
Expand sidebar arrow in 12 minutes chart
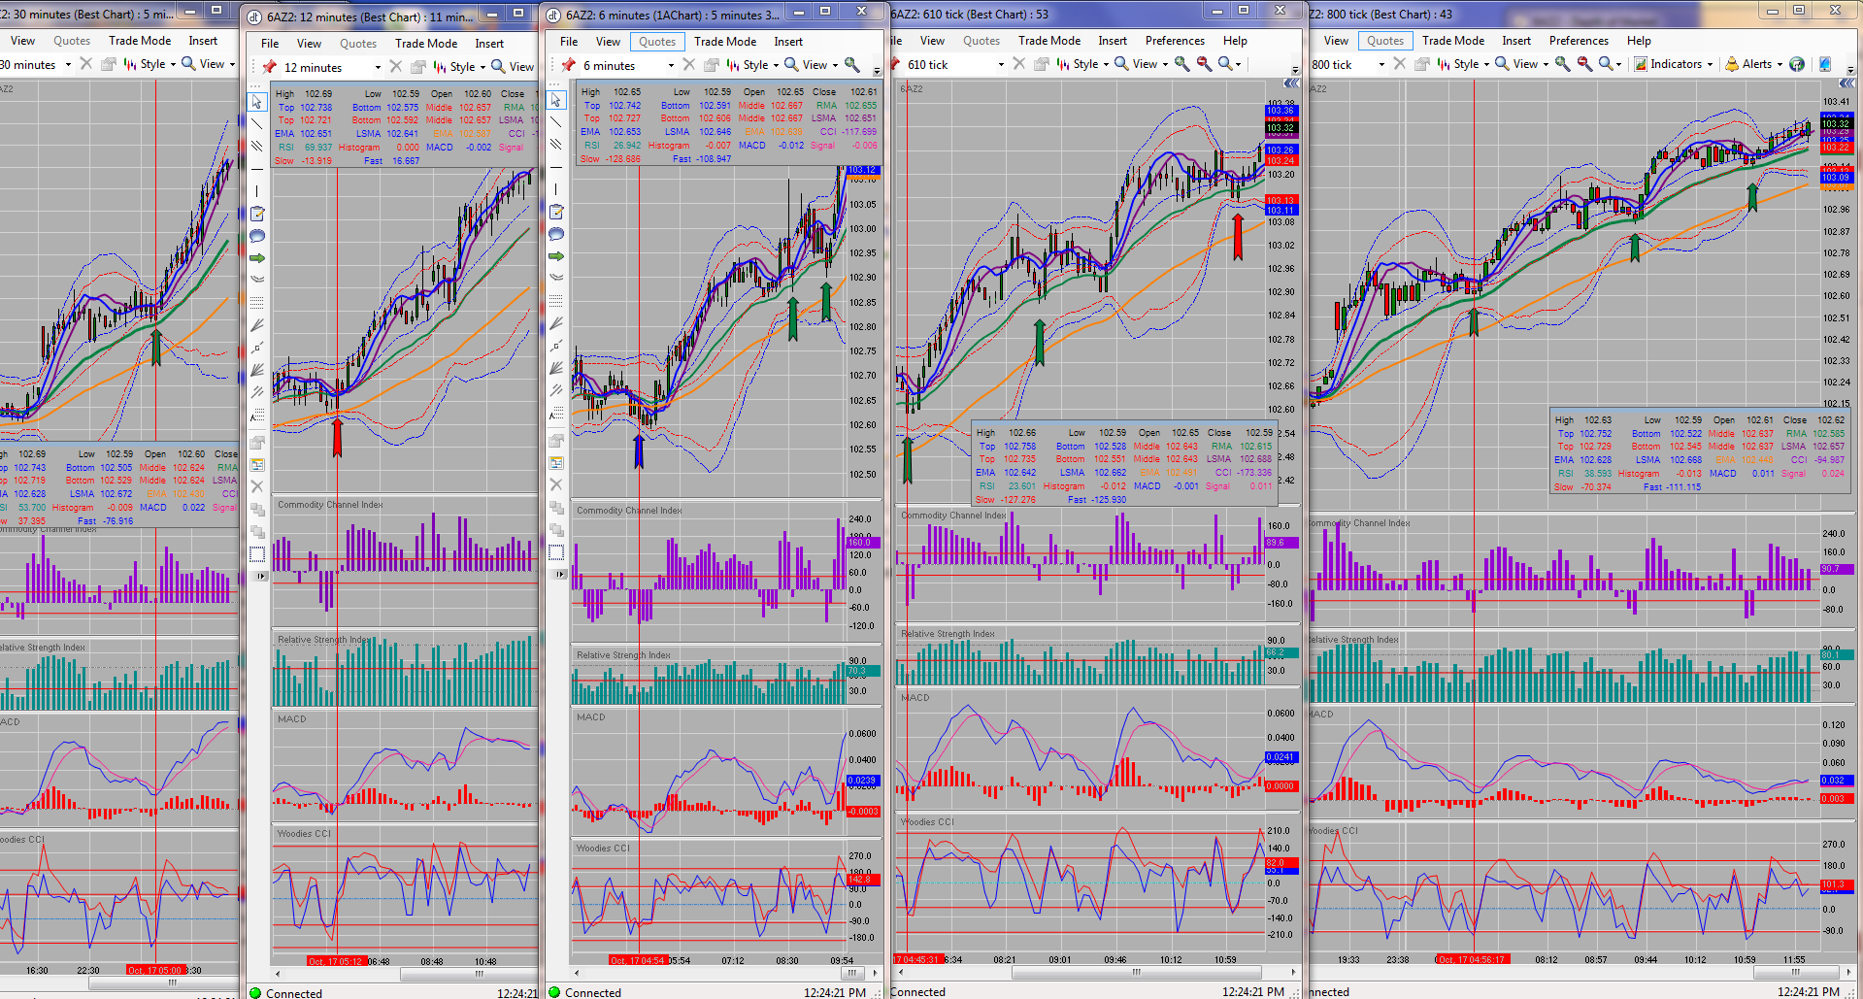pyautogui.click(x=260, y=576)
